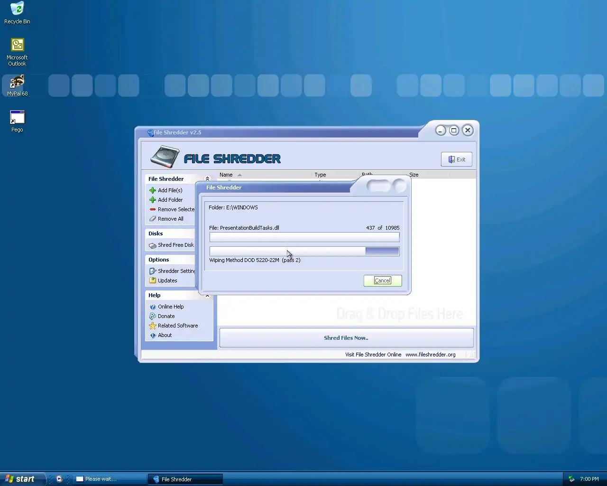The width and height of the screenshot is (607, 486).
Task: Select Add File(s) option
Action: [x=170, y=190]
